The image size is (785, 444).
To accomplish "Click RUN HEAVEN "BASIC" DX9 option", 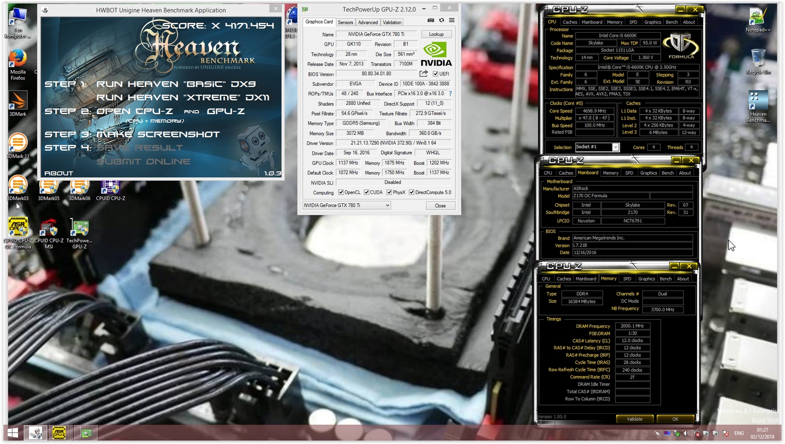I will pos(176,84).
